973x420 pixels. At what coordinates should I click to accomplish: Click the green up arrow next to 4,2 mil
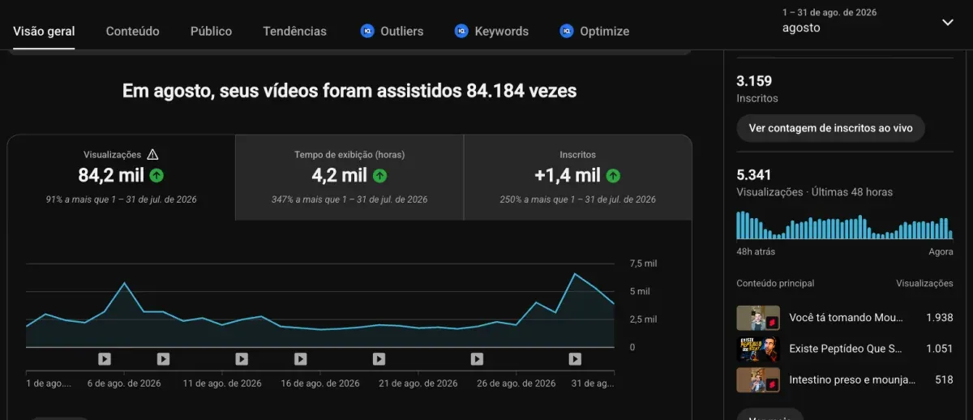coord(379,175)
